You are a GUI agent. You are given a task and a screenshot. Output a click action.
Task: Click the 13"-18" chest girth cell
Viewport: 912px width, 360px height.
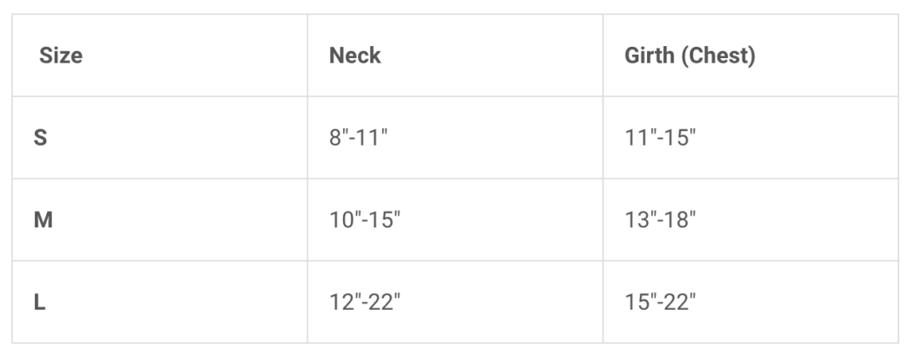[660, 220]
